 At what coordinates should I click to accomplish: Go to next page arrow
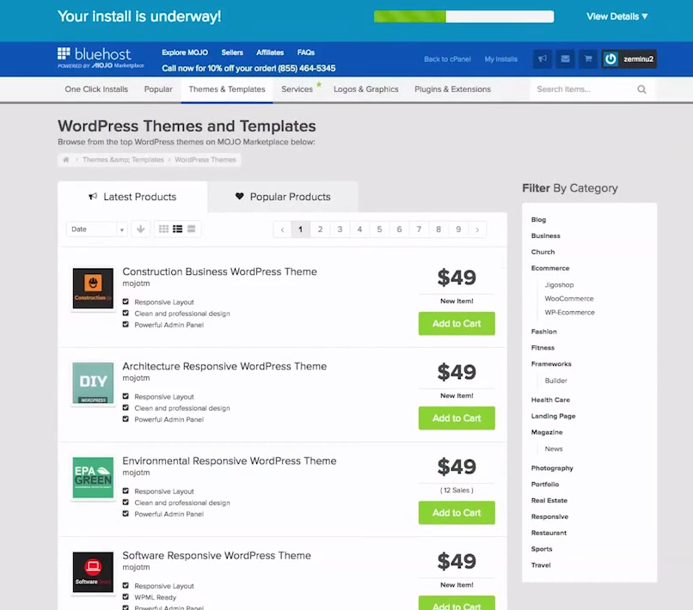[x=477, y=229]
